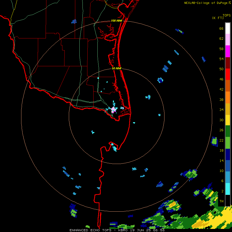Click the legend value 50
Image resolution: width=232 pixels, height=232 pixels.
click(x=221, y=69)
